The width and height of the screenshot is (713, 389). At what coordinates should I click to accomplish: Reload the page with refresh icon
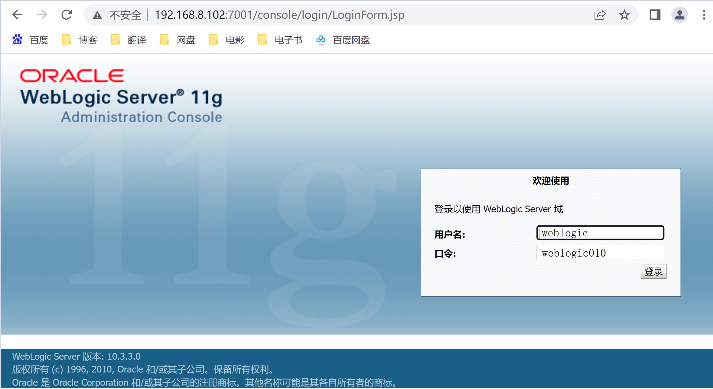[x=66, y=15]
